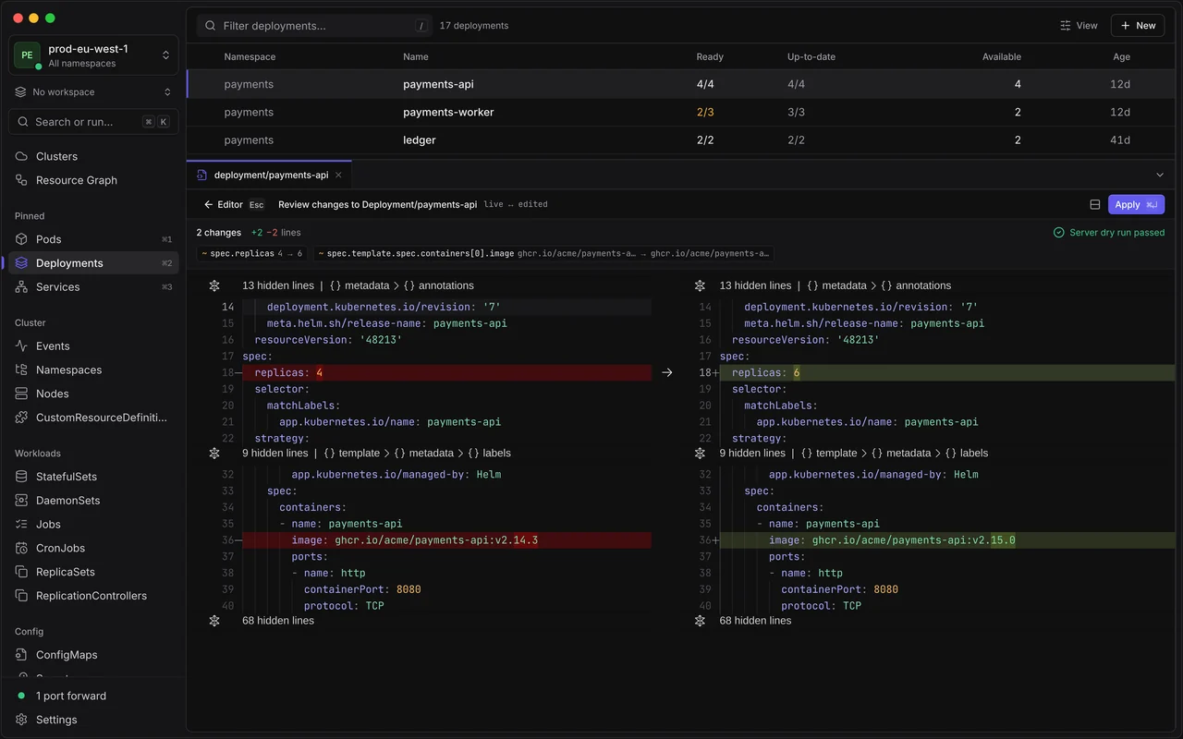Expand 13 hidden lines in left pane
This screenshot has height=739, width=1183.
pos(214,286)
